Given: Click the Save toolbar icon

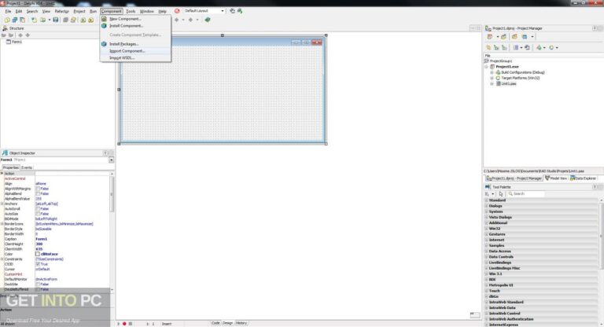Looking at the screenshot, I should [x=56, y=20].
